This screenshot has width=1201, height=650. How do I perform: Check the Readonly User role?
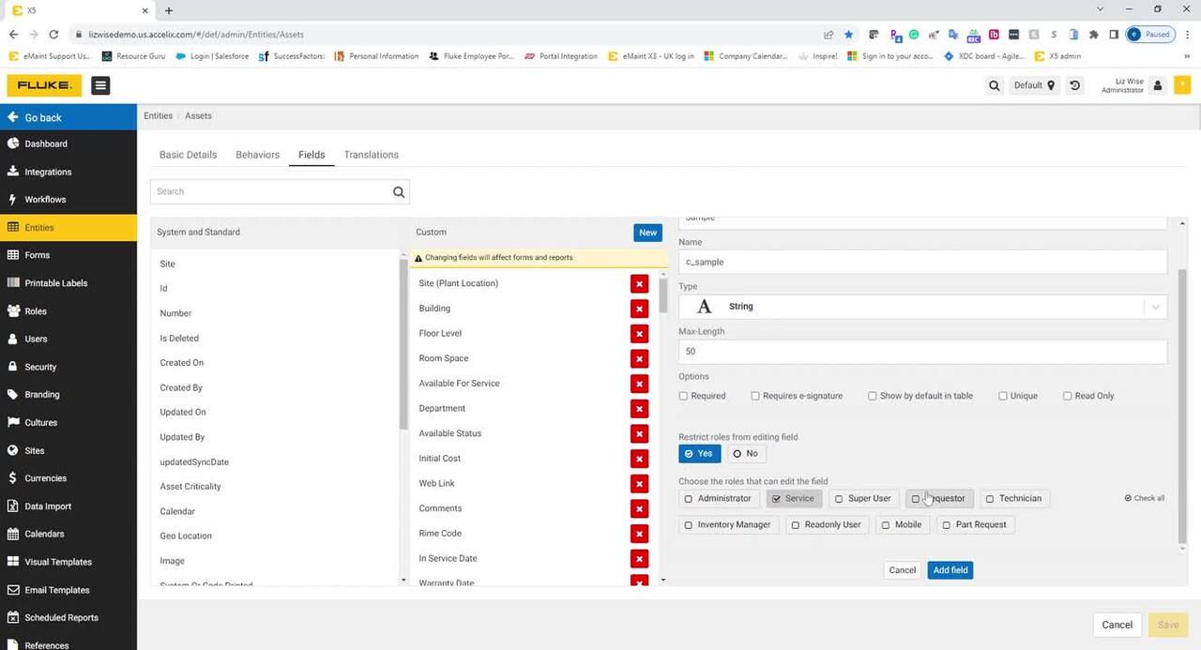point(827,525)
